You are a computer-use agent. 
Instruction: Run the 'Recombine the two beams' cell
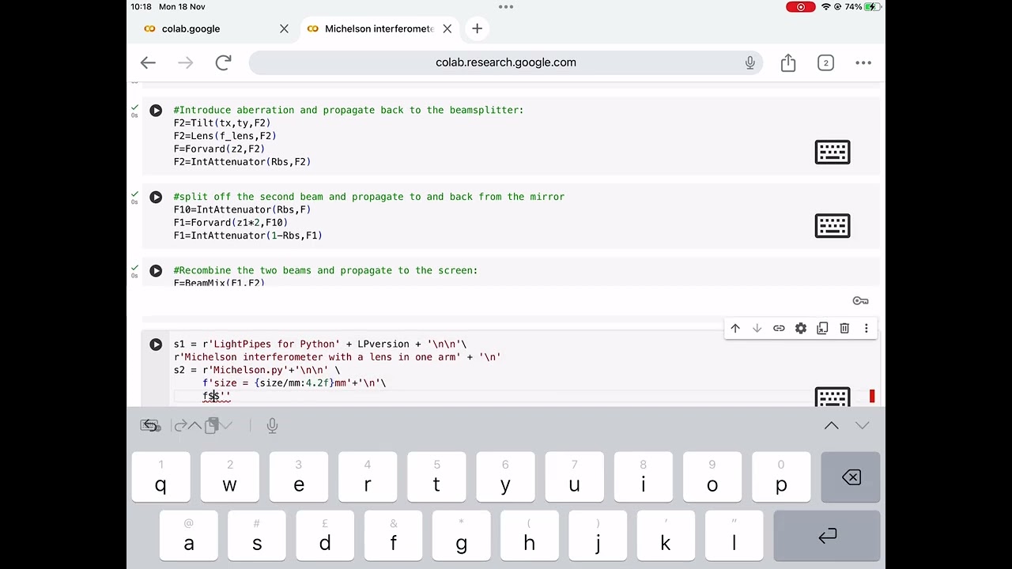[x=156, y=270]
